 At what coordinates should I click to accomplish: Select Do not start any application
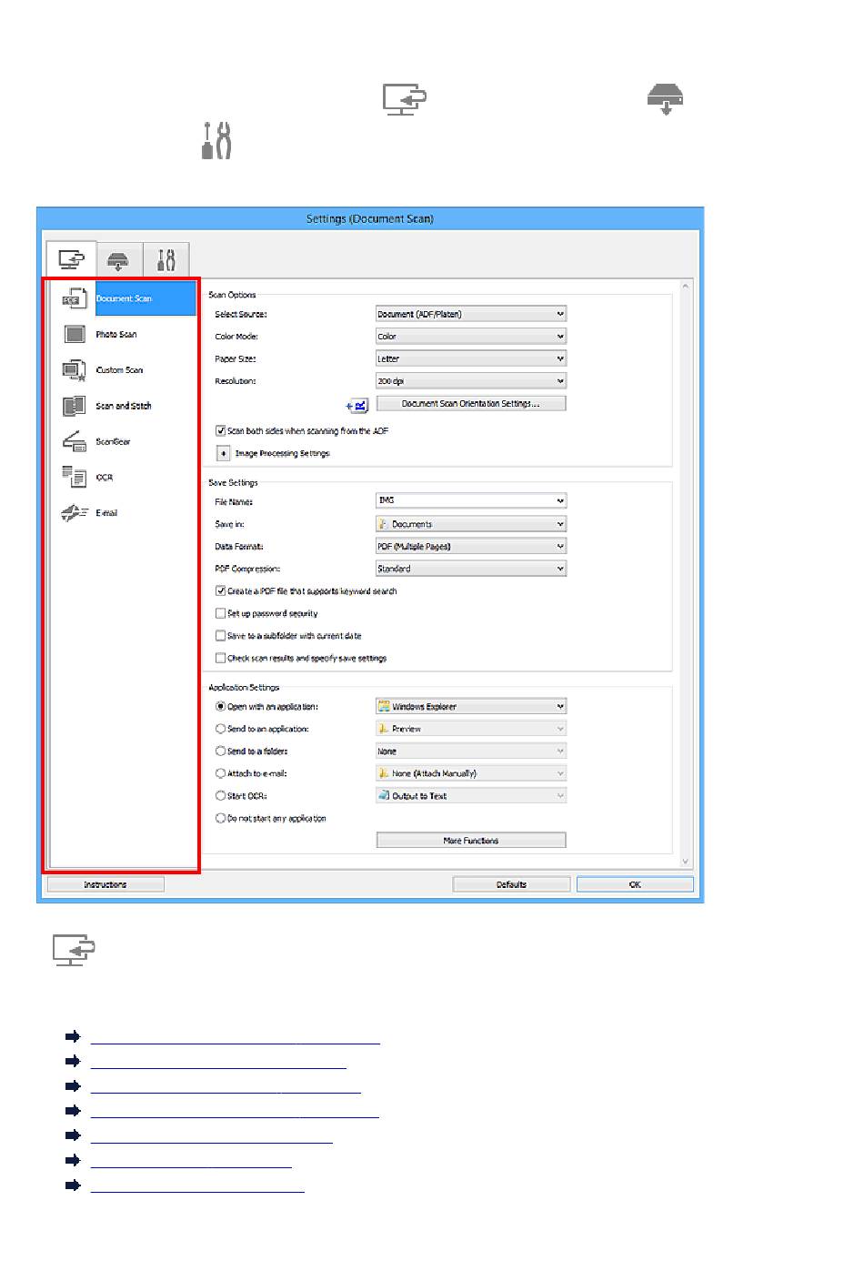[x=220, y=819]
